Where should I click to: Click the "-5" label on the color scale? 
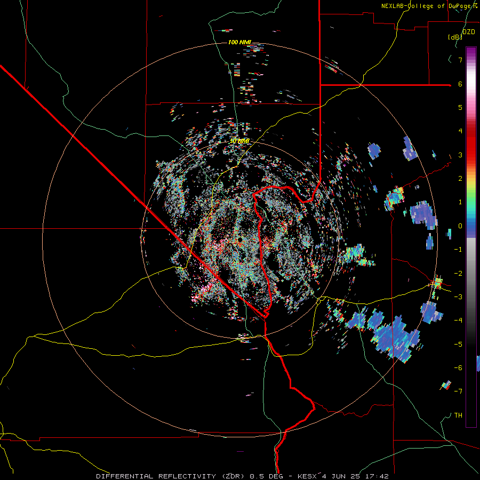pyautogui.click(x=458, y=345)
